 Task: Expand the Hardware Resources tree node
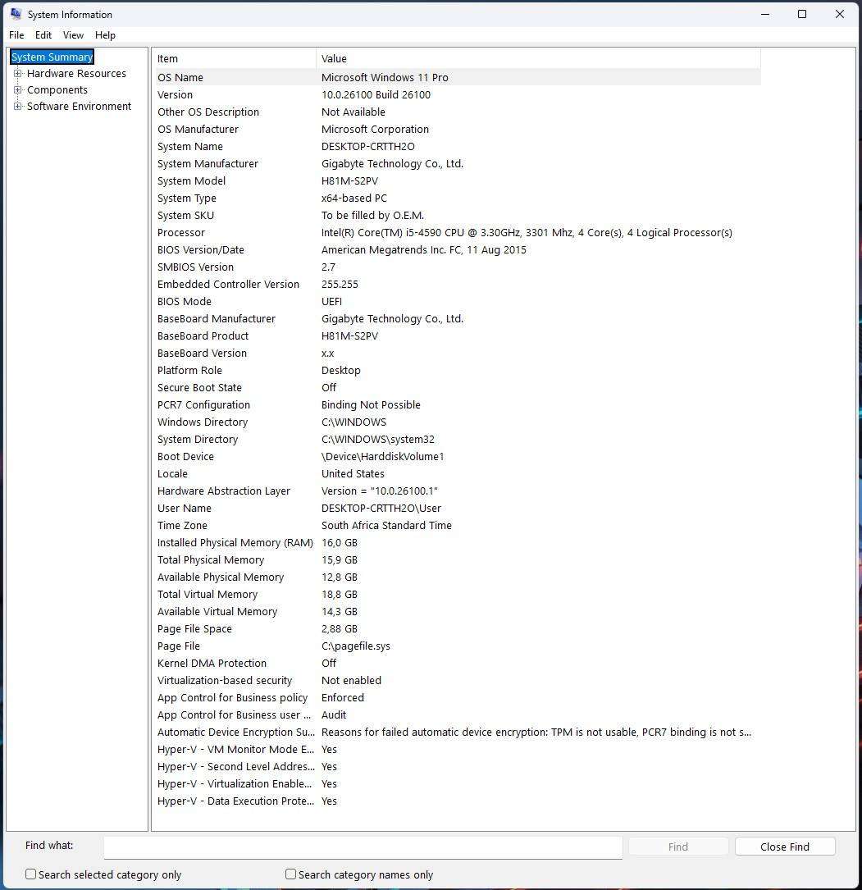[x=18, y=73]
